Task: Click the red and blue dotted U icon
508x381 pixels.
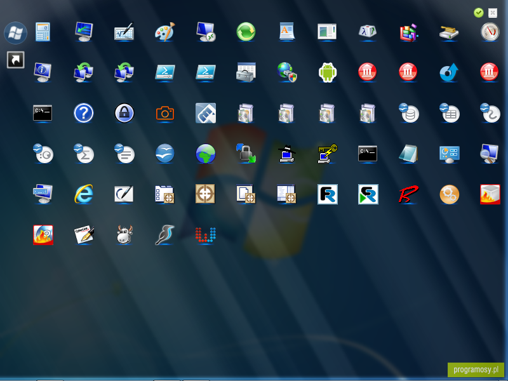Action: click(205, 235)
